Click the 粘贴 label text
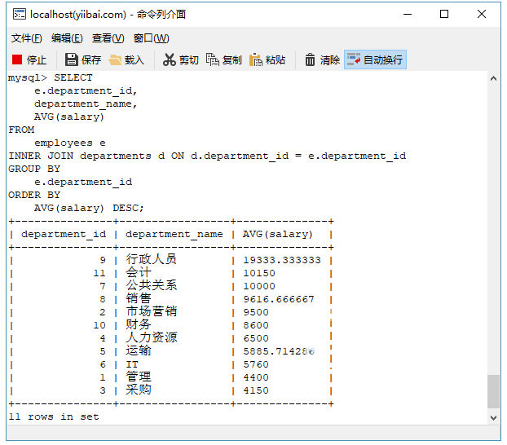507x445 pixels. pyautogui.click(x=276, y=60)
